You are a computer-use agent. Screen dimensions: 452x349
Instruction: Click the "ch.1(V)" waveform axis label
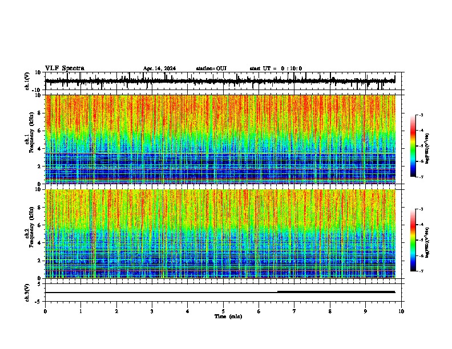[27, 81]
